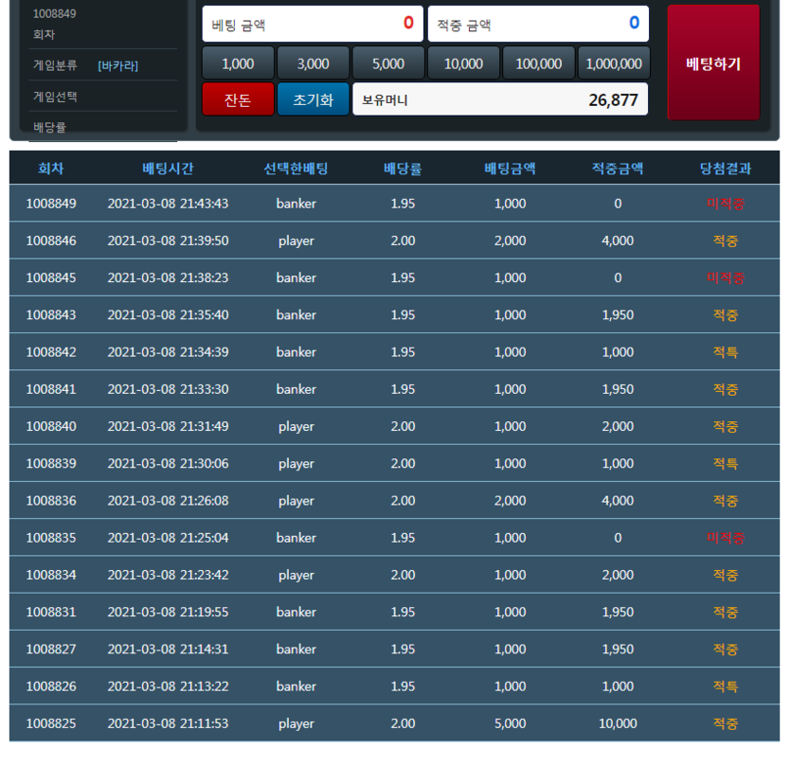
Task: Click the 4,000 payout for round 1008836
Action: [x=618, y=501]
